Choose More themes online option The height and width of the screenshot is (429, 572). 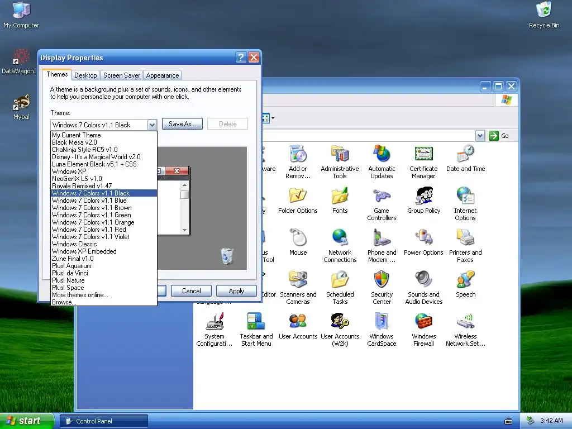click(104, 295)
